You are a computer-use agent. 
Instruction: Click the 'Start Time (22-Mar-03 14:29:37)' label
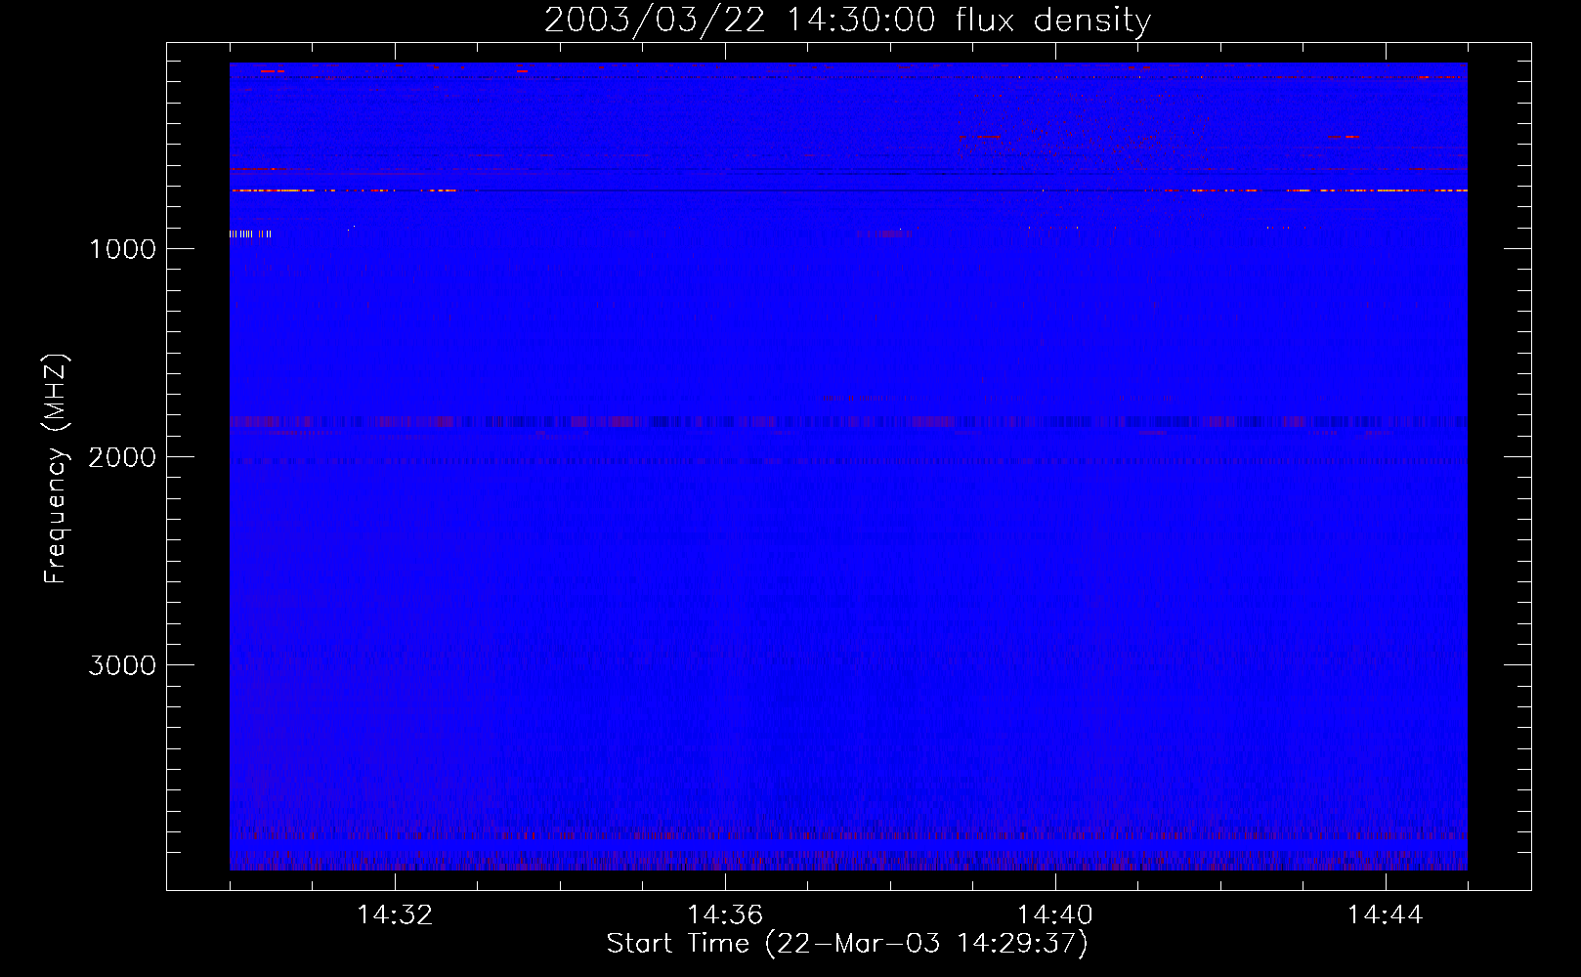click(x=847, y=944)
